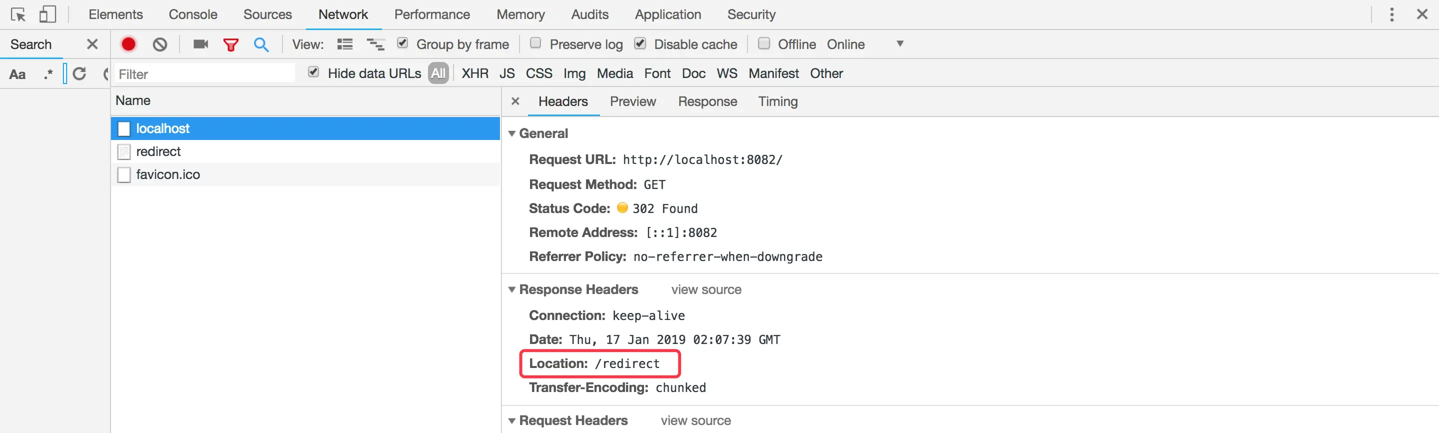Open the Audits tab

pos(589,14)
